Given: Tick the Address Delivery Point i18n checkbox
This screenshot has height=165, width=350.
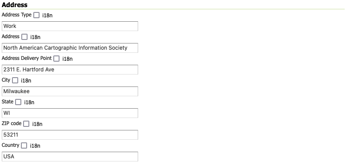Looking at the screenshot, I should tap(56, 59).
